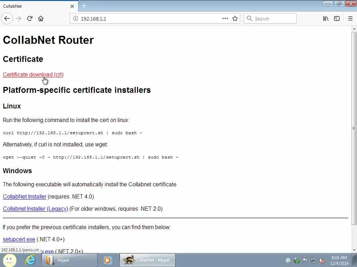This screenshot has height=267, width=357.
Task: Click the muted volume tray icon
Action: click(322, 260)
